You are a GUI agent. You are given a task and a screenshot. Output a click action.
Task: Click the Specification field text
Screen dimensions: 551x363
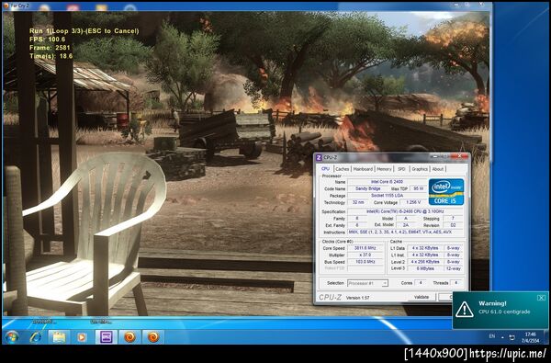click(405, 211)
